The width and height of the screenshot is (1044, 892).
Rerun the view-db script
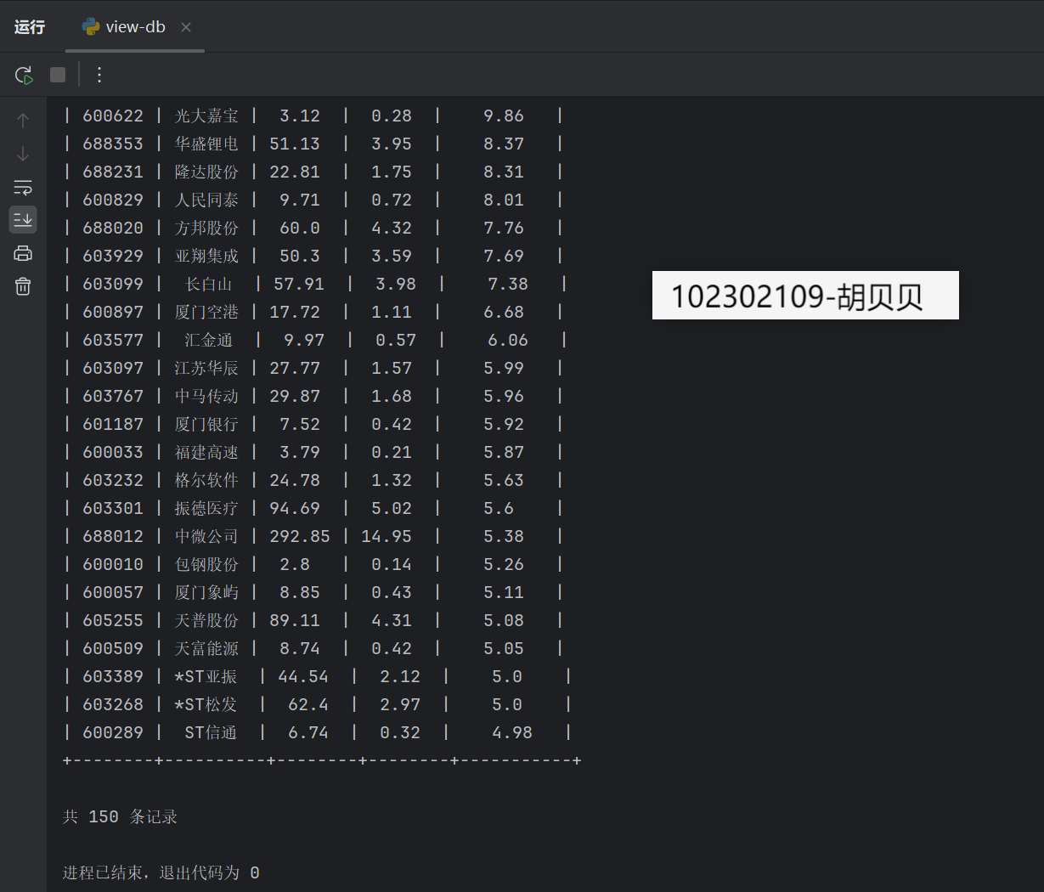(24, 75)
